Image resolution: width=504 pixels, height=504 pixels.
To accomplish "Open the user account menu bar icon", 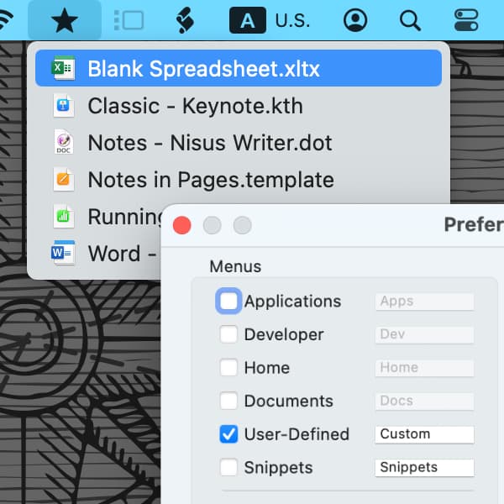I will 355,20.
